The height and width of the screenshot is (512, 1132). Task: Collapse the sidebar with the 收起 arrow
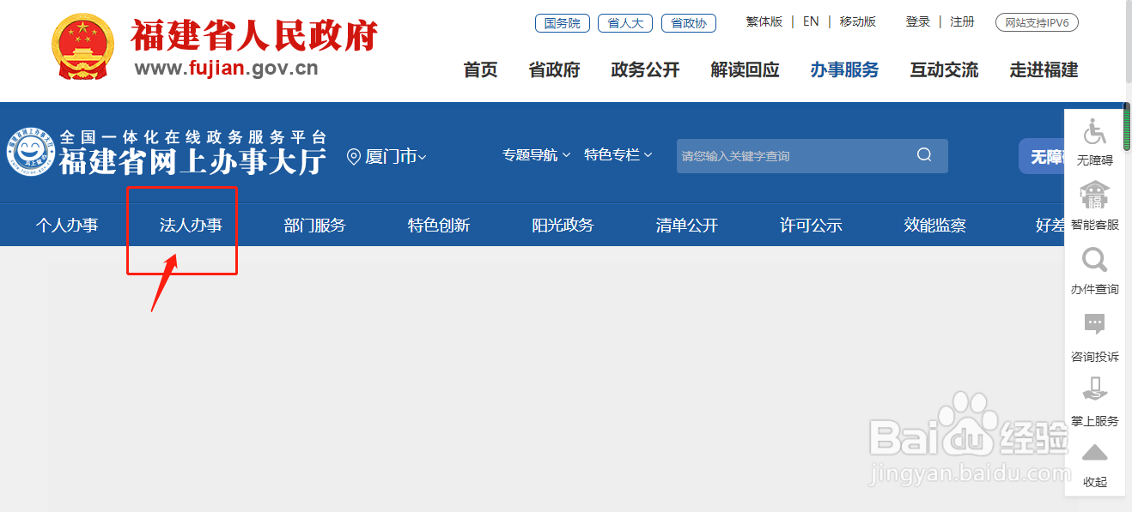point(1094,453)
